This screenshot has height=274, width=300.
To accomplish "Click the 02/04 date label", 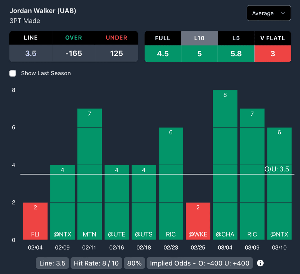I will (x=35, y=248).
